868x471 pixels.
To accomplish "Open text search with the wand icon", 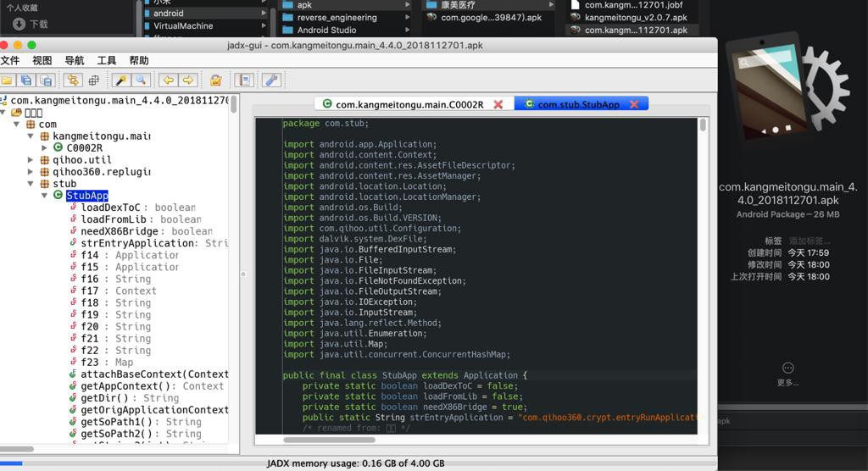I will 120,80.
